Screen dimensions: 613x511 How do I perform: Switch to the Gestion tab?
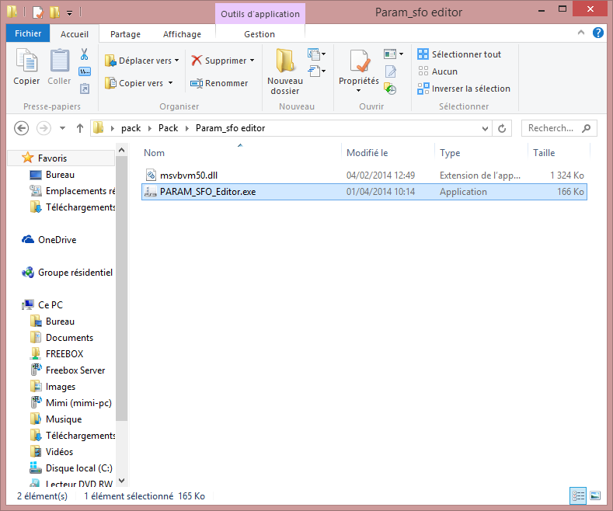tap(259, 34)
